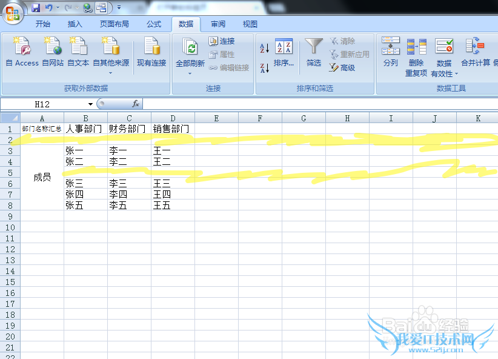The width and height of the screenshot is (498, 359).
Task: Open 现有连接 existing connections
Action: pyautogui.click(x=151, y=52)
